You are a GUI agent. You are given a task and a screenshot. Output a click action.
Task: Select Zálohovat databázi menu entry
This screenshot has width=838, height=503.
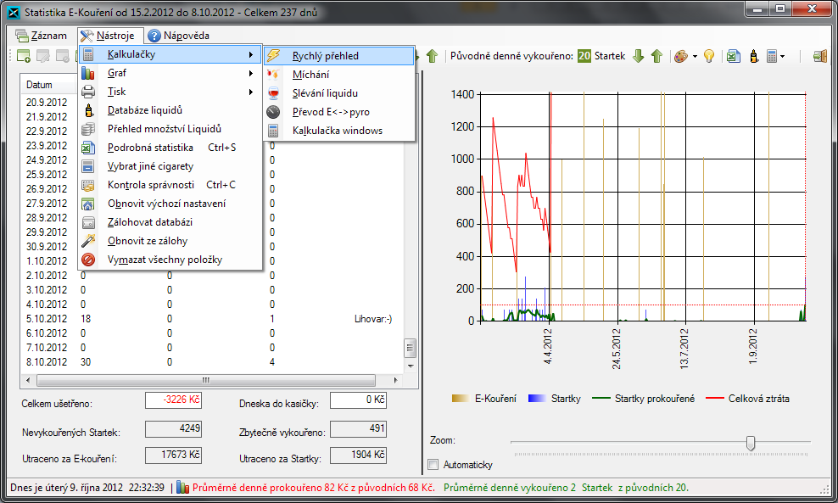(x=170, y=222)
